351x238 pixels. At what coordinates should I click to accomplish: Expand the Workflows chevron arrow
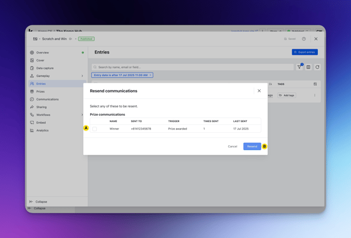tap(82, 115)
